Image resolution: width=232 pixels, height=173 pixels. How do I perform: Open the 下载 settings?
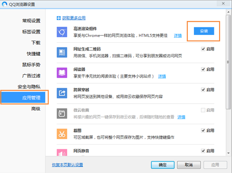point(36,43)
